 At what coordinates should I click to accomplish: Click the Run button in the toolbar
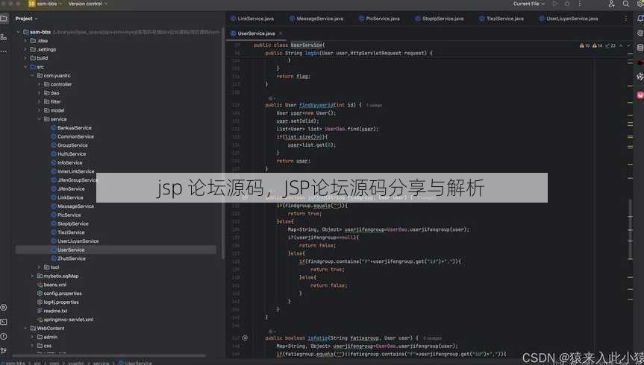pos(555,4)
